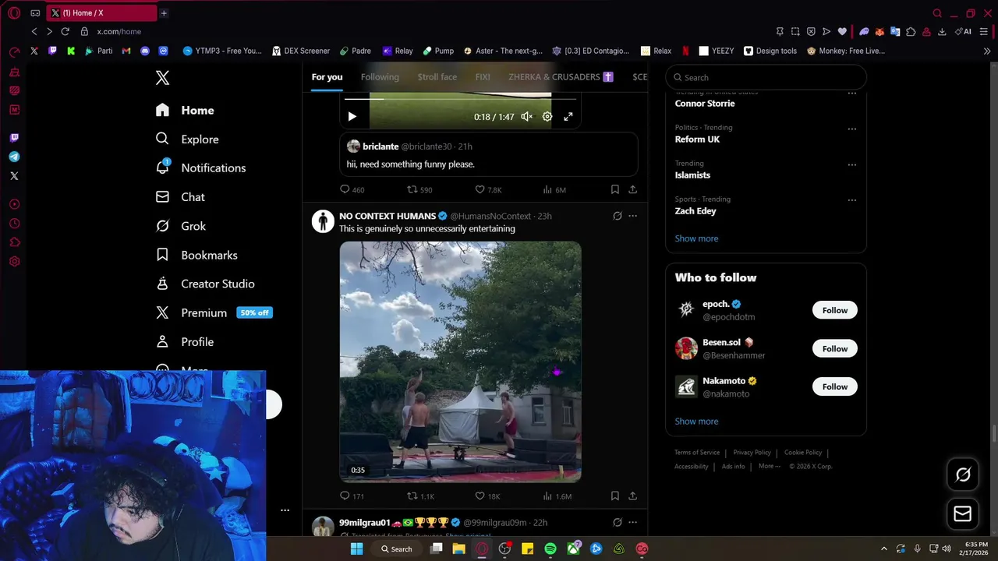The width and height of the screenshot is (998, 561).
Task: Open more options for Zach Edey trend
Action: pos(851,200)
